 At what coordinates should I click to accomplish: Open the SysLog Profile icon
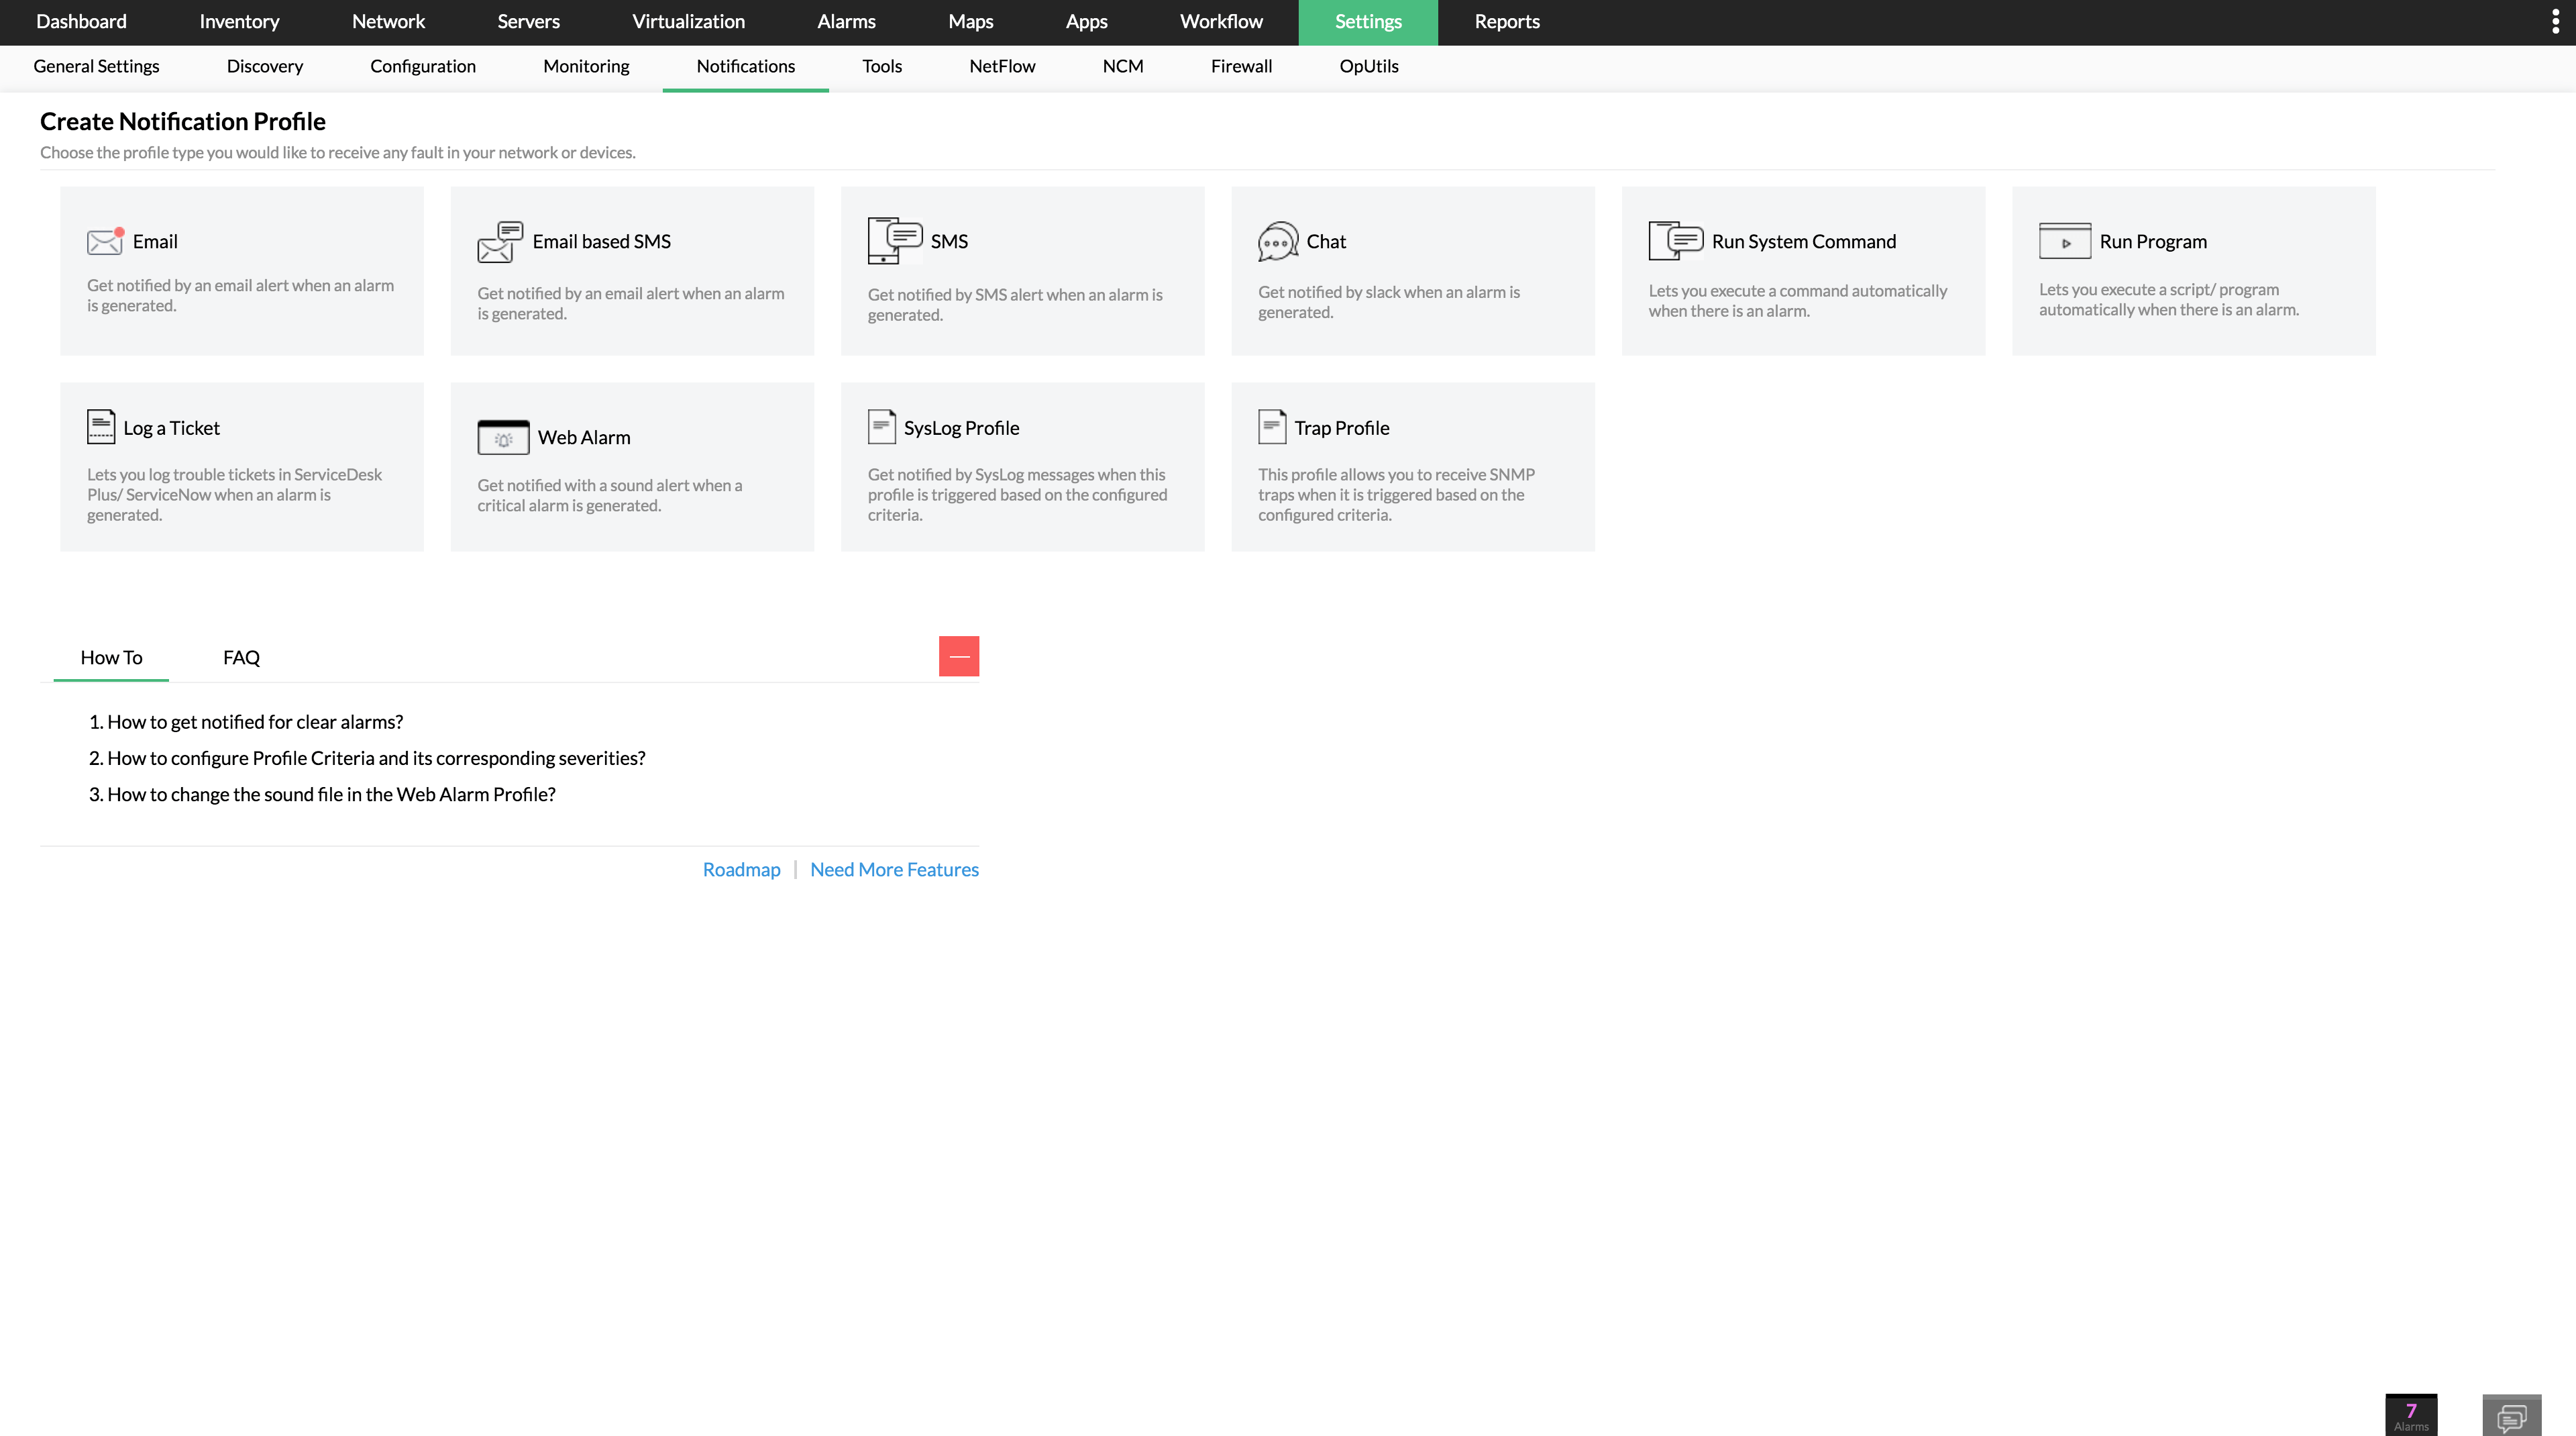coord(881,426)
